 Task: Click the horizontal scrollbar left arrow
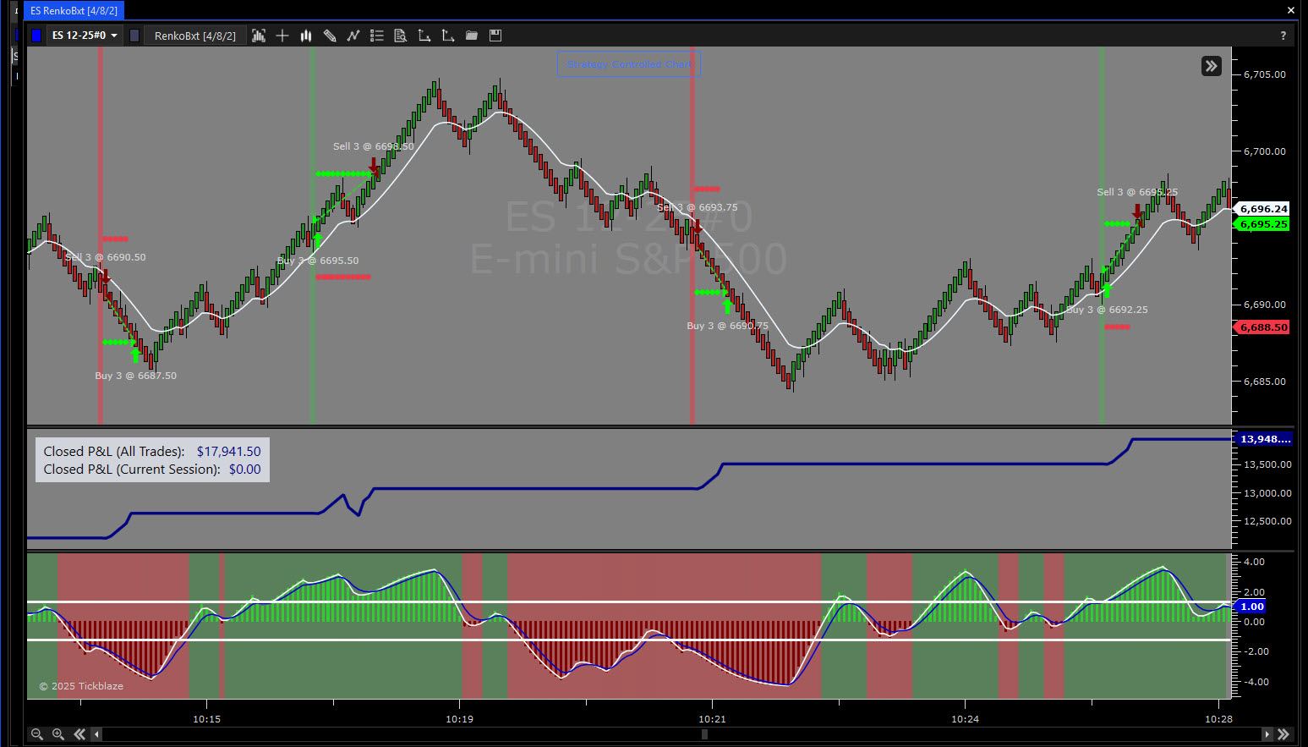[x=96, y=734]
